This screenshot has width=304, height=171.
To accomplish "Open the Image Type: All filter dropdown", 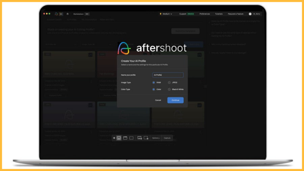I will pyautogui.click(x=96, y=45).
